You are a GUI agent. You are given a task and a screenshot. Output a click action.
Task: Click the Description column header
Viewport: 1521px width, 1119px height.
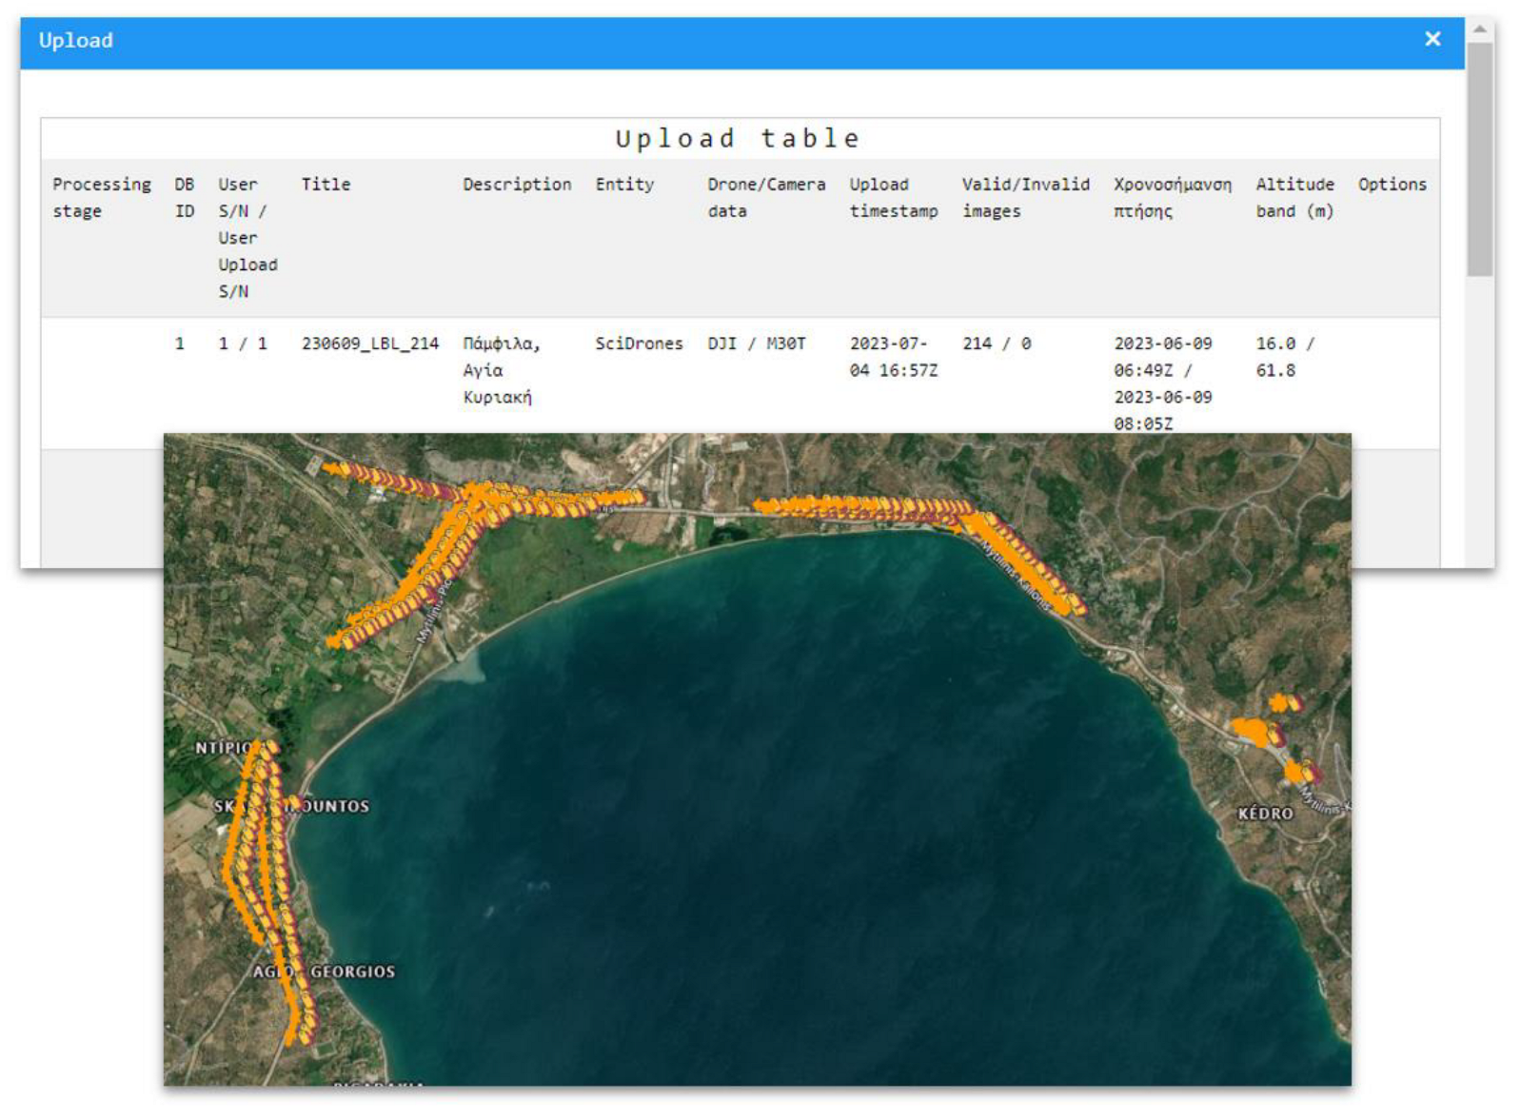click(x=517, y=185)
